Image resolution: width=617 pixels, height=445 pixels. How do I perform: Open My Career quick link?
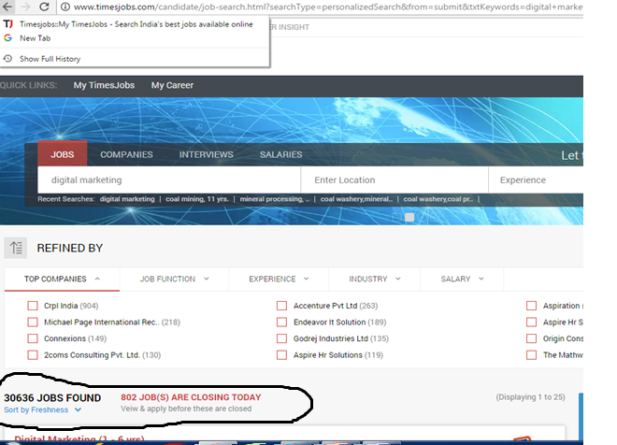tap(172, 85)
